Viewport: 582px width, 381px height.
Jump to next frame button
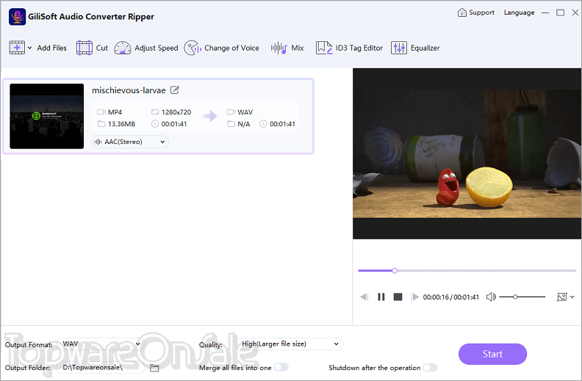[x=414, y=297]
